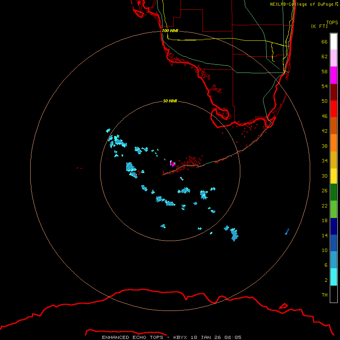Click the 30 value on the scale

point(325,176)
